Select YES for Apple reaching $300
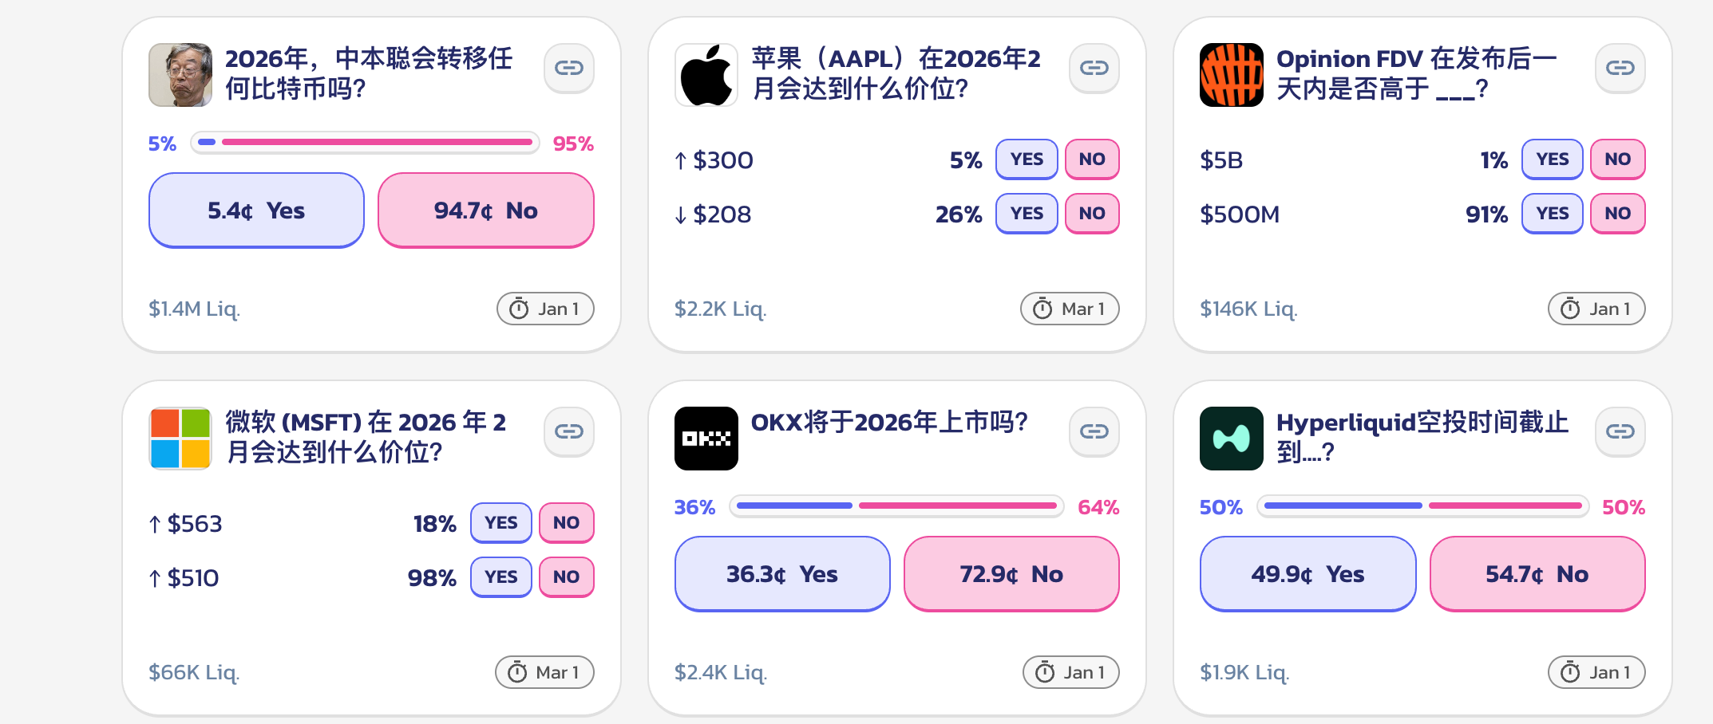The height and width of the screenshot is (724, 1713). [1026, 159]
